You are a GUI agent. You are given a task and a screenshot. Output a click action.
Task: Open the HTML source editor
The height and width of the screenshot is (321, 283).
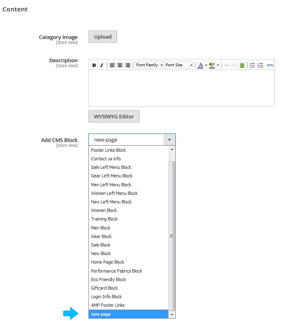pyautogui.click(x=270, y=66)
